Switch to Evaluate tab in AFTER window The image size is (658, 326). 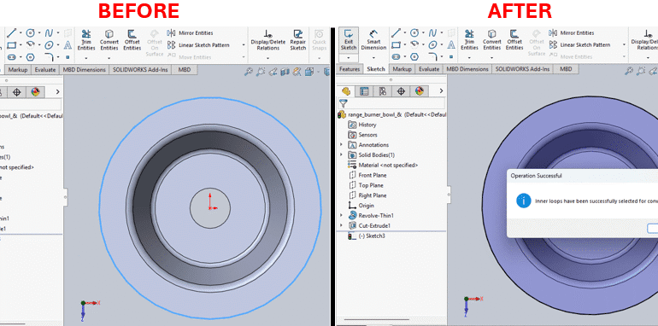(x=428, y=69)
